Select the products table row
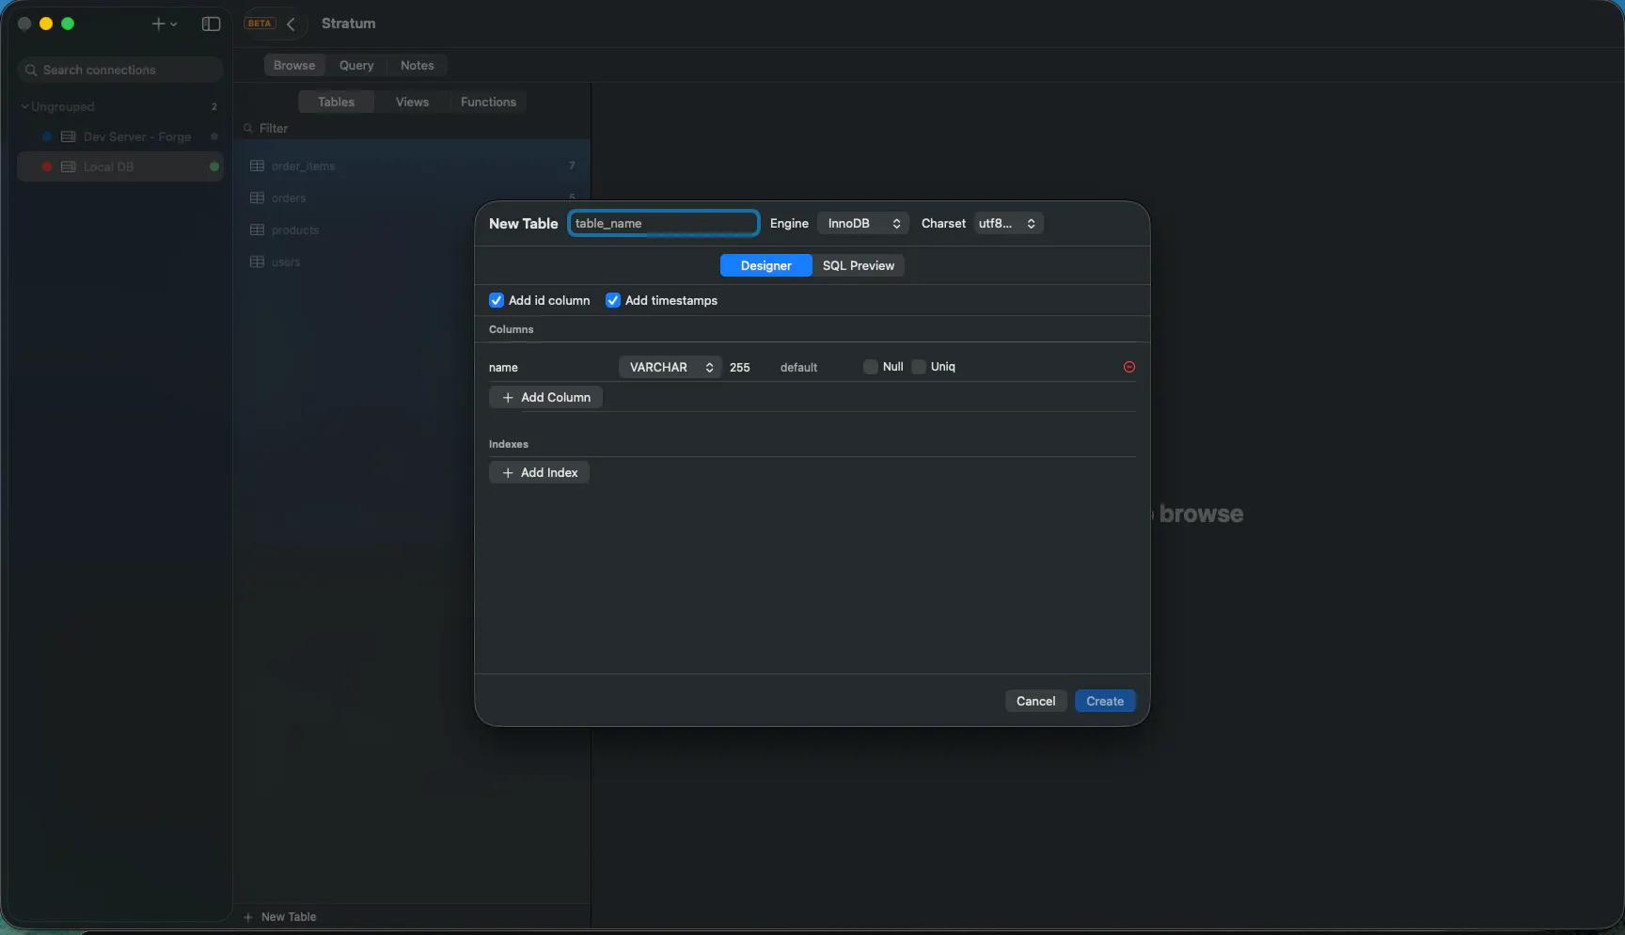 click(412, 230)
